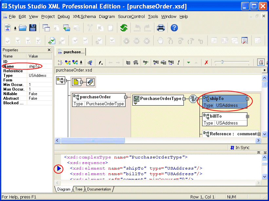Adjust the diagram zoom slider
269x201 pixels.
click(222, 62)
